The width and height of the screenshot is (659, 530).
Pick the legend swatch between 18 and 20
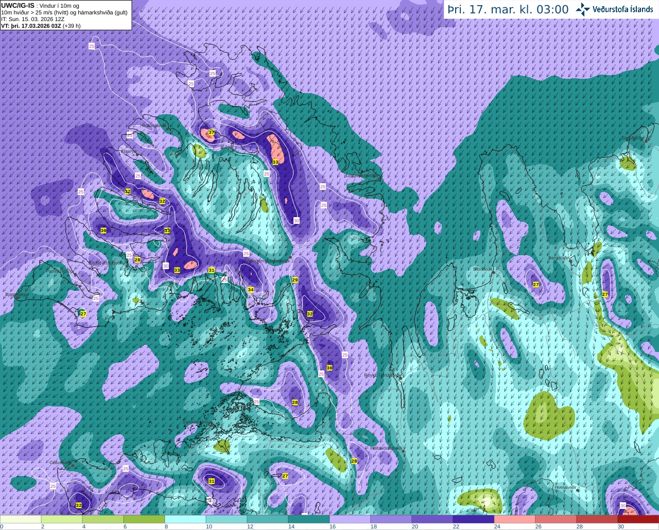391,519
